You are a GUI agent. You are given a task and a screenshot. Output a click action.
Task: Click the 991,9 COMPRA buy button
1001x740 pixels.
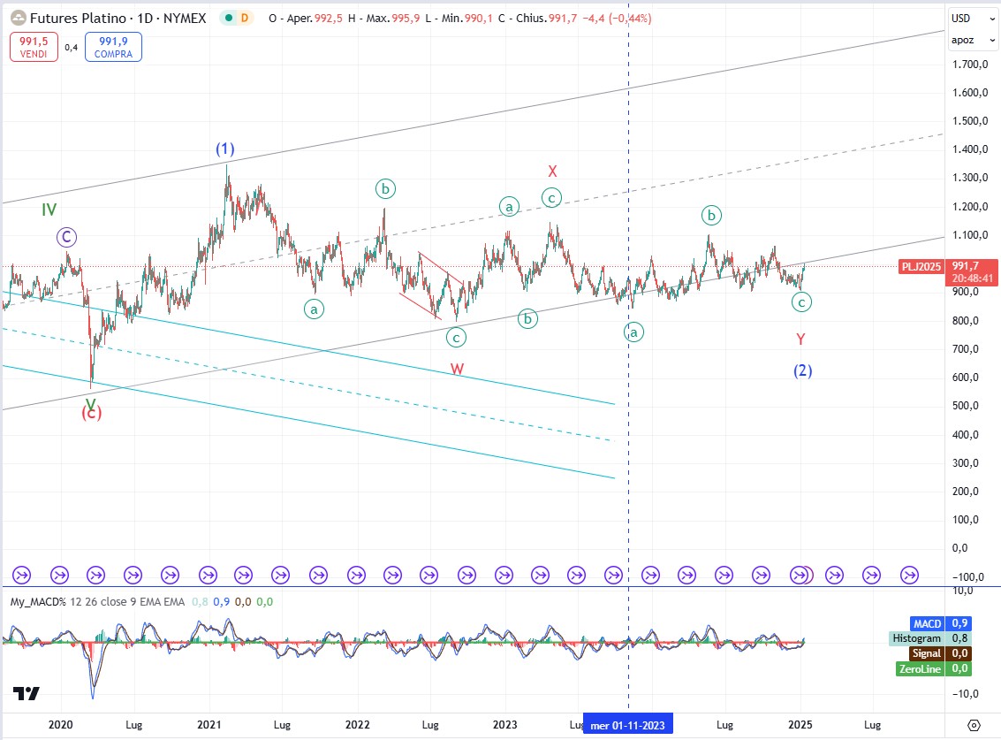(113, 47)
